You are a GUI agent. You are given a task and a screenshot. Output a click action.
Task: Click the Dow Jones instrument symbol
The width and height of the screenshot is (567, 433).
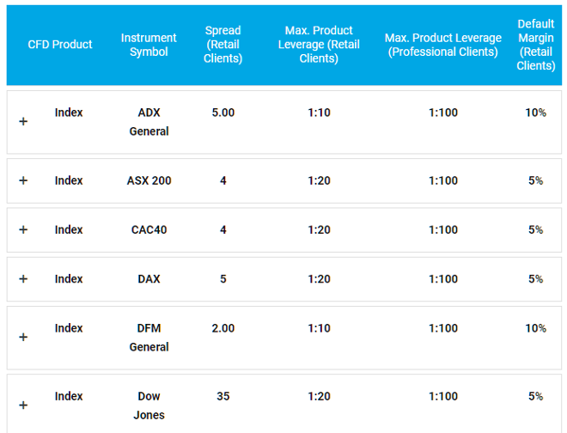tap(149, 405)
